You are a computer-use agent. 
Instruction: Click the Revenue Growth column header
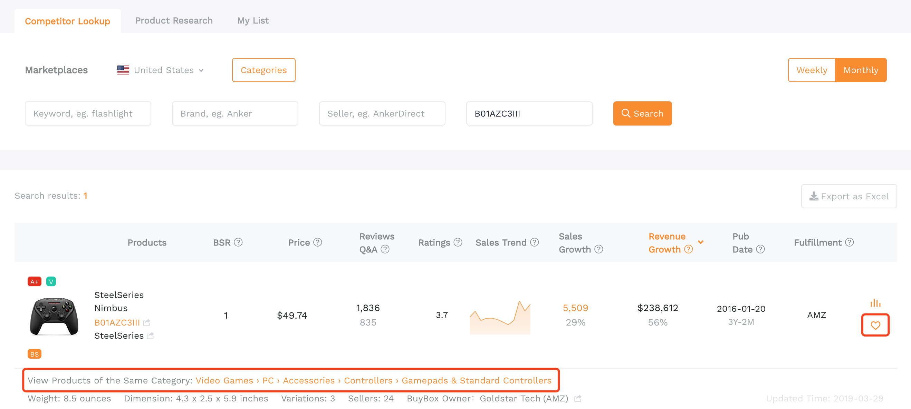coord(667,243)
